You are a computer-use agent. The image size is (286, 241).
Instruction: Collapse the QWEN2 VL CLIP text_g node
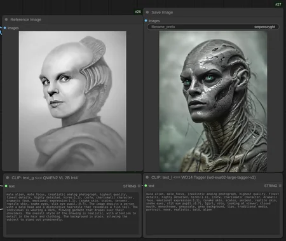point(8,177)
